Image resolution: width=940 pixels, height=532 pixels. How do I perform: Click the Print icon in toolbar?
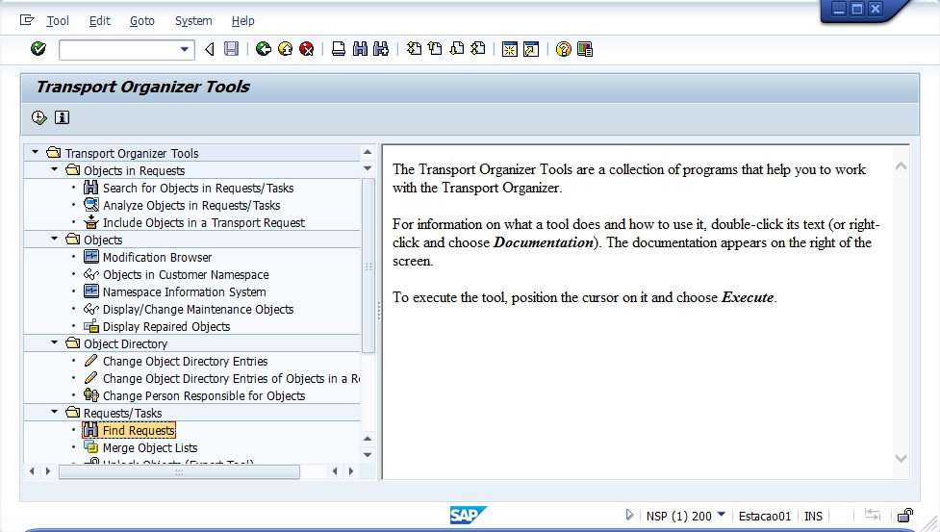339,49
